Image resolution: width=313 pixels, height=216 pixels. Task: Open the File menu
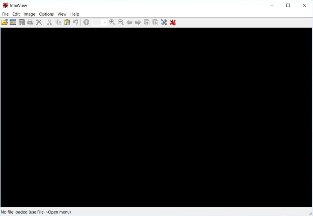point(6,14)
